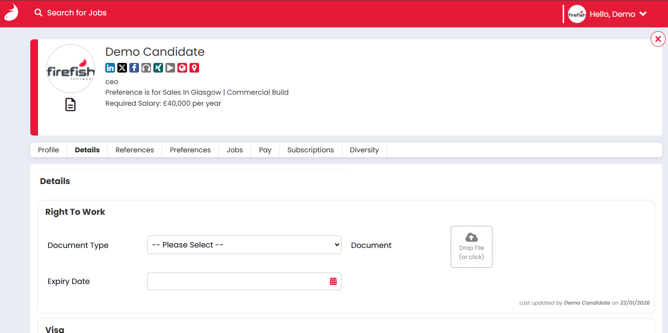This screenshot has height=333, width=668.
Task: Open the Expiry Date calendar picker
Action: (x=333, y=282)
